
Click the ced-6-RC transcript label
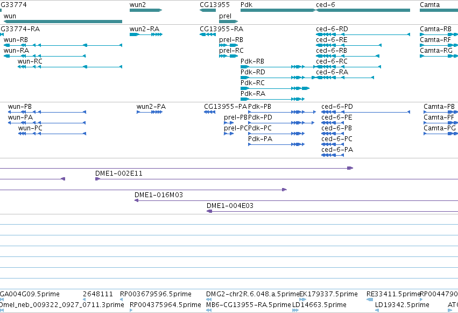[x=332, y=61]
